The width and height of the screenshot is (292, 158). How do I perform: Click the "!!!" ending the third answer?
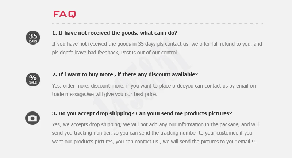[x=254, y=141]
